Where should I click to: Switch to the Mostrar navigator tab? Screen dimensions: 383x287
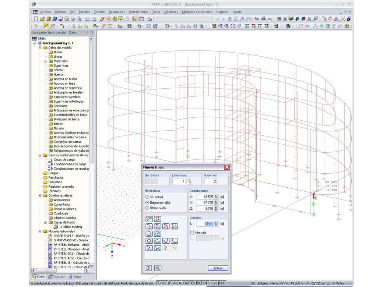click(x=56, y=277)
